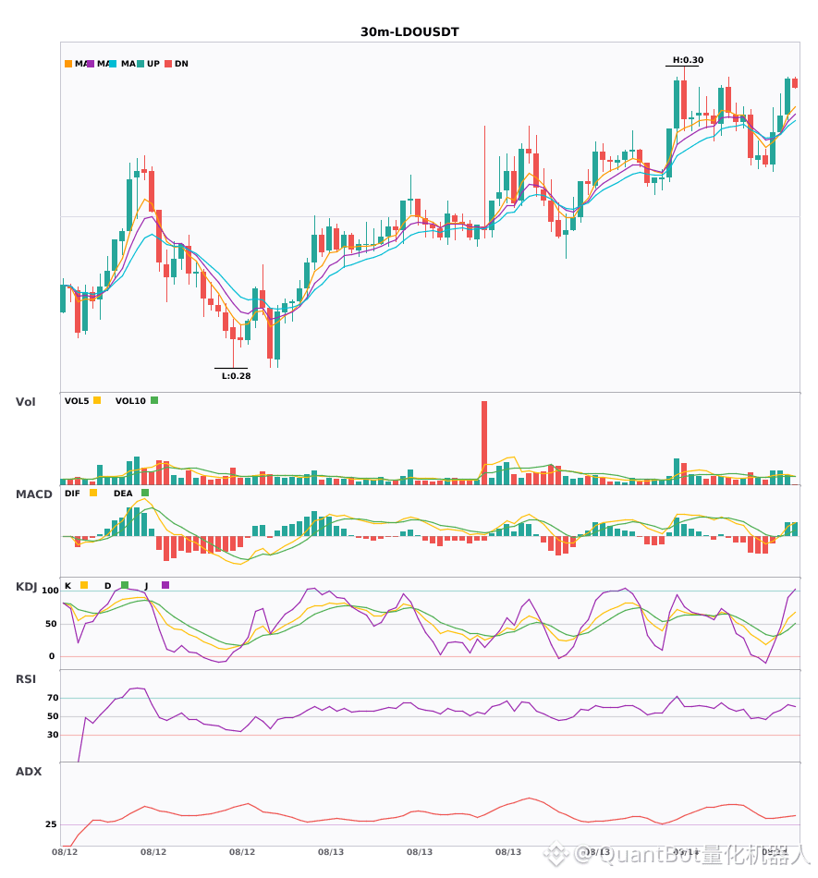Click the 50 level on KDJ axis
Screen dimensions: 818x878
pos(52,624)
